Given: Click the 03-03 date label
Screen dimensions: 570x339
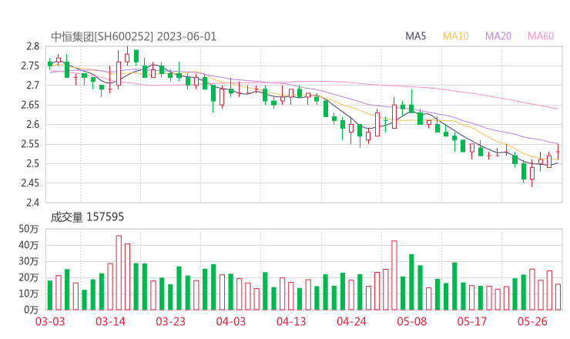Looking at the screenshot, I should coord(50,321).
